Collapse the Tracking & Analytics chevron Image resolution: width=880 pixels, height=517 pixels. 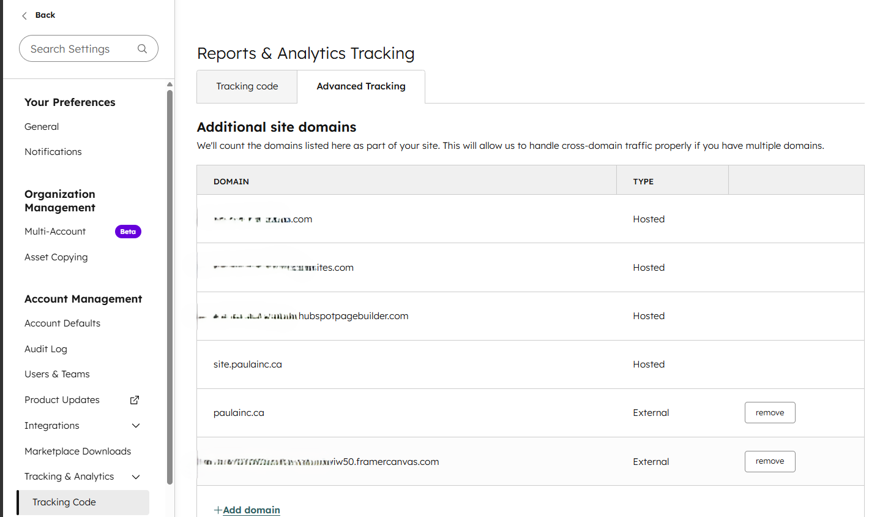pos(136,477)
